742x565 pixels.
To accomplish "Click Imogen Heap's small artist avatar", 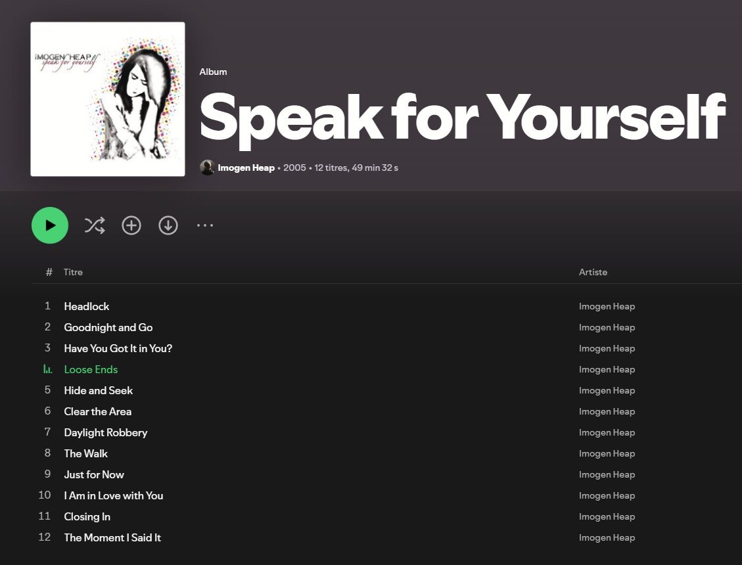I will click(208, 168).
